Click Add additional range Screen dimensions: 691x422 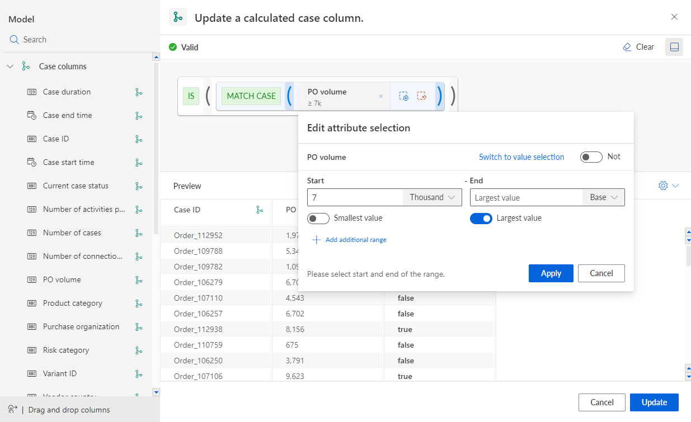350,240
